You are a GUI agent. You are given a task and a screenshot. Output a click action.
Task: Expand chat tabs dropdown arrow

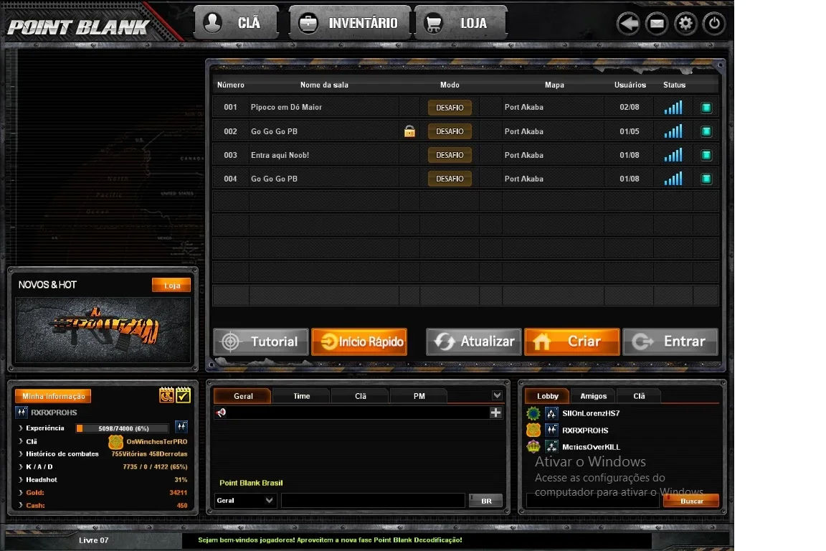point(497,395)
